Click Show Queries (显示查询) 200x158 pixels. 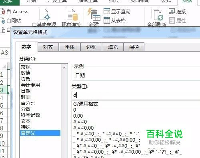(x=117, y=11)
